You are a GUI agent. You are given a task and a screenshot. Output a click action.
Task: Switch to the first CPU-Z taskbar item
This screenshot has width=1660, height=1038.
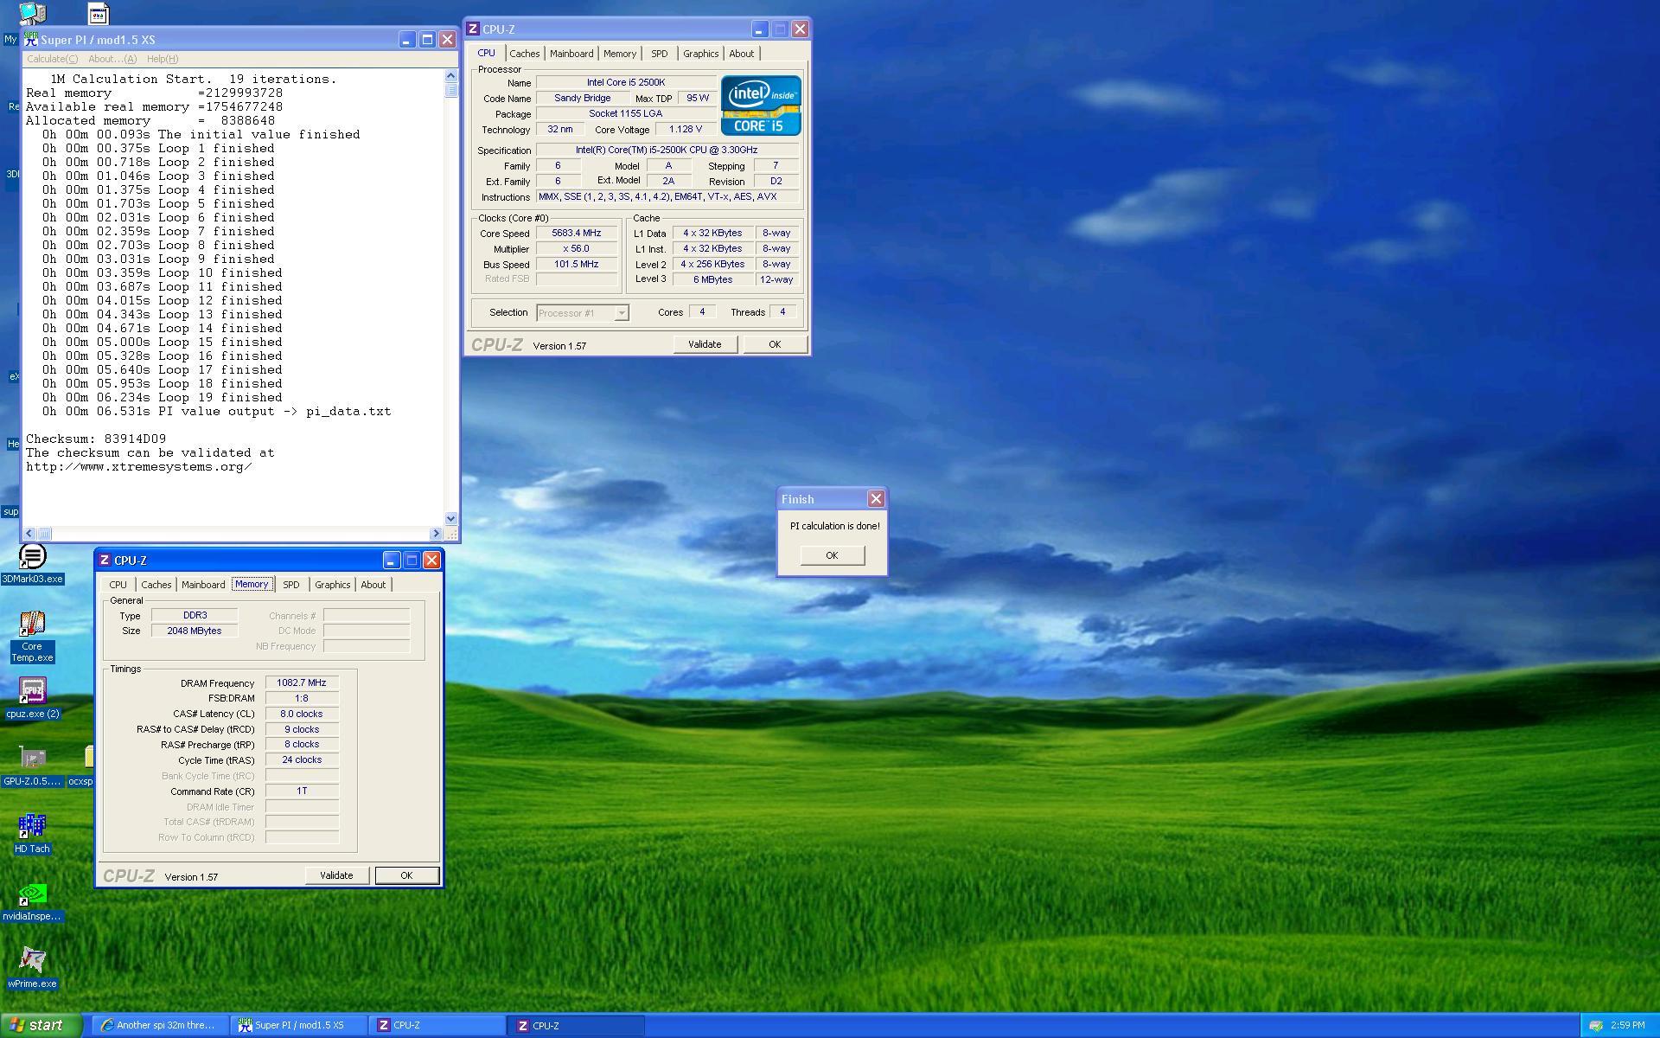click(437, 1025)
